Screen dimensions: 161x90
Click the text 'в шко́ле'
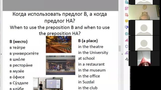[x=17, y=59]
